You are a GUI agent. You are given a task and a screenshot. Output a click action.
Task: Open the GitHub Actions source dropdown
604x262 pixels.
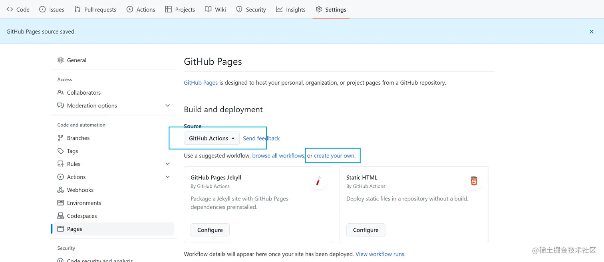pos(212,138)
